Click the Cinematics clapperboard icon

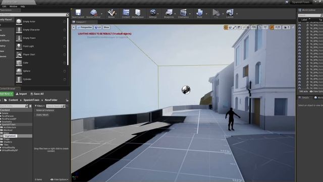183,13
